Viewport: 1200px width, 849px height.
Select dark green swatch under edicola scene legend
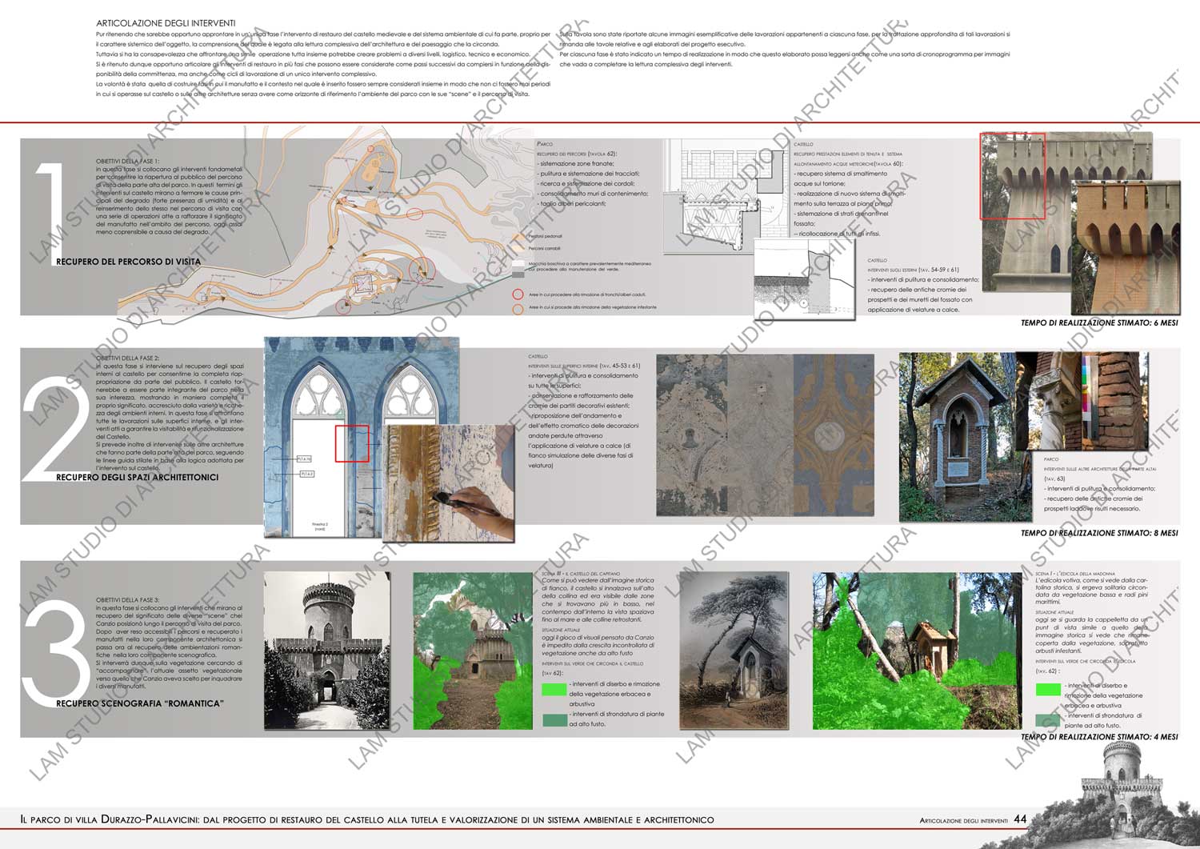(1048, 719)
